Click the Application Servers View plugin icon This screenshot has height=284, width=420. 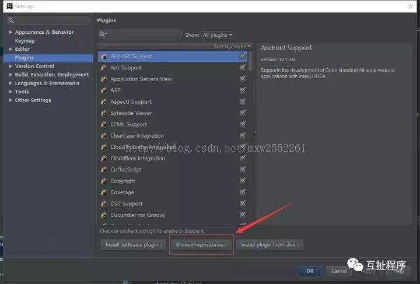104,79
